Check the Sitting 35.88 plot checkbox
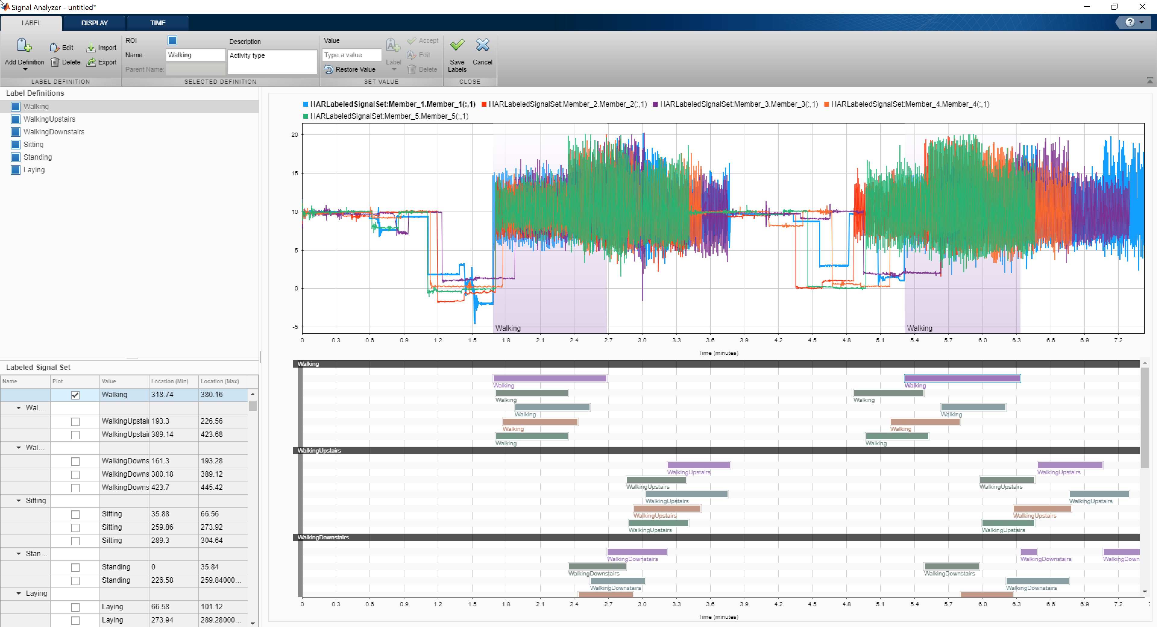Viewport: 1157px width, 627px height. pyautogui.click(x=75, y=515)
